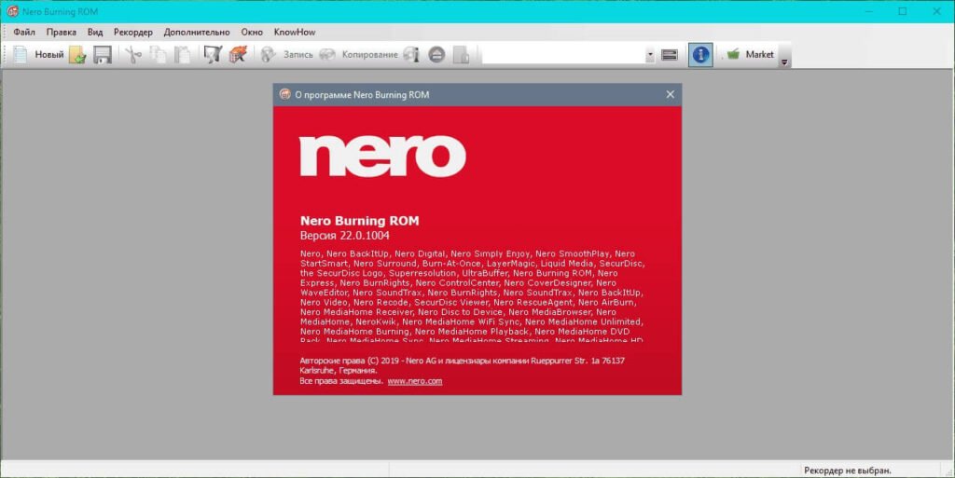Open the Дополнительно menu
955x478 pixels.
tap(197, 33)
